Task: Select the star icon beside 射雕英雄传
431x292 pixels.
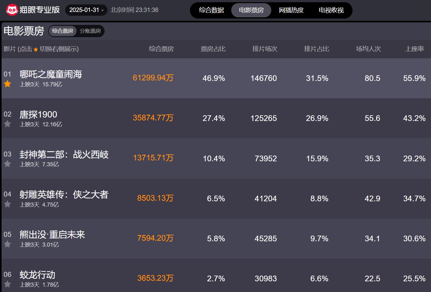Action: click(8, 204)
